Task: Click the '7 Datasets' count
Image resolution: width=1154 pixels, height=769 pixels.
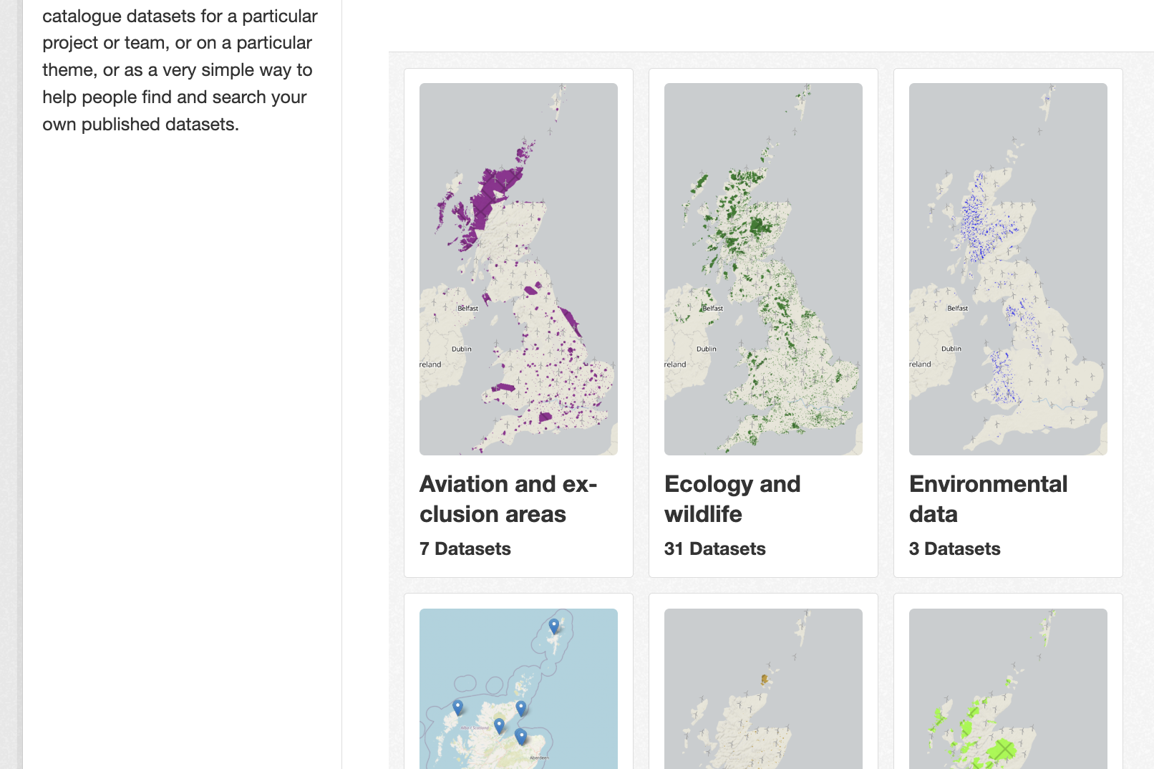Action: tap(465, 549)
